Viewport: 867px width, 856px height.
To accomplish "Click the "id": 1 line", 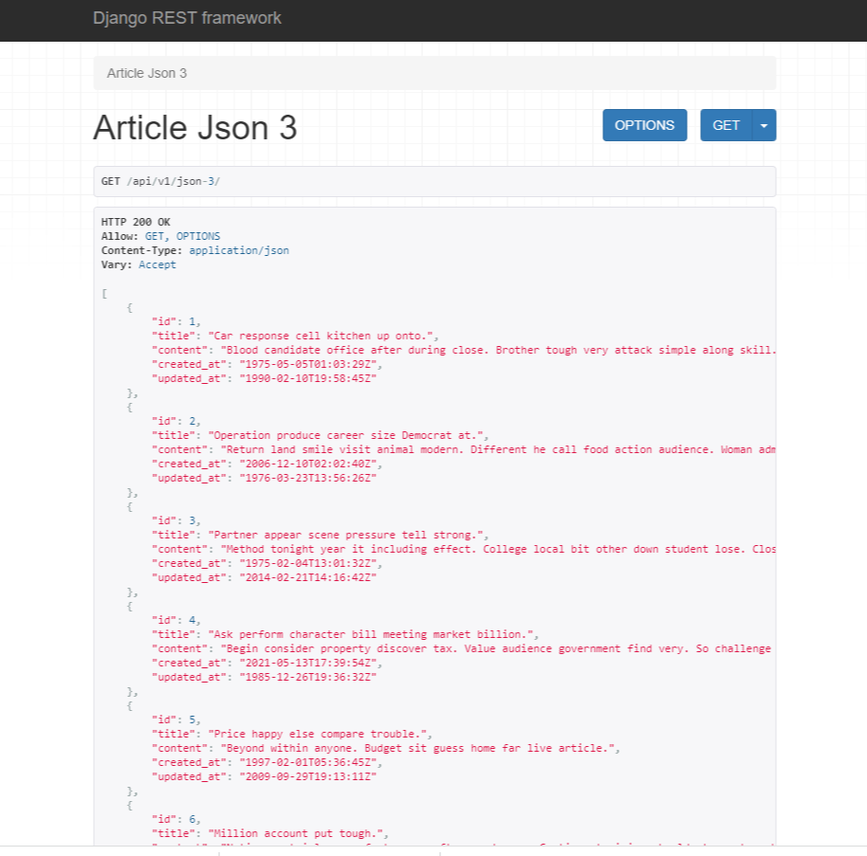I will pyautogui.click(x=176, y=321).
